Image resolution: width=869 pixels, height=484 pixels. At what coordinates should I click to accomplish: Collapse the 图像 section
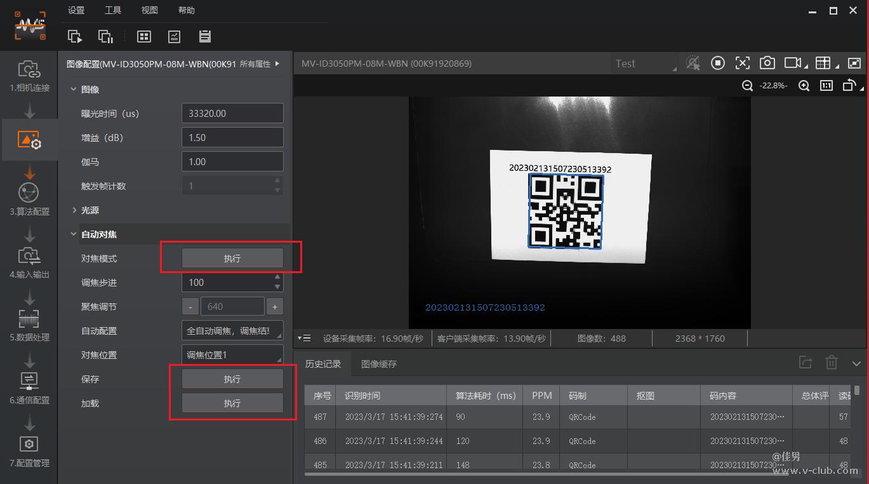[74, 90]
